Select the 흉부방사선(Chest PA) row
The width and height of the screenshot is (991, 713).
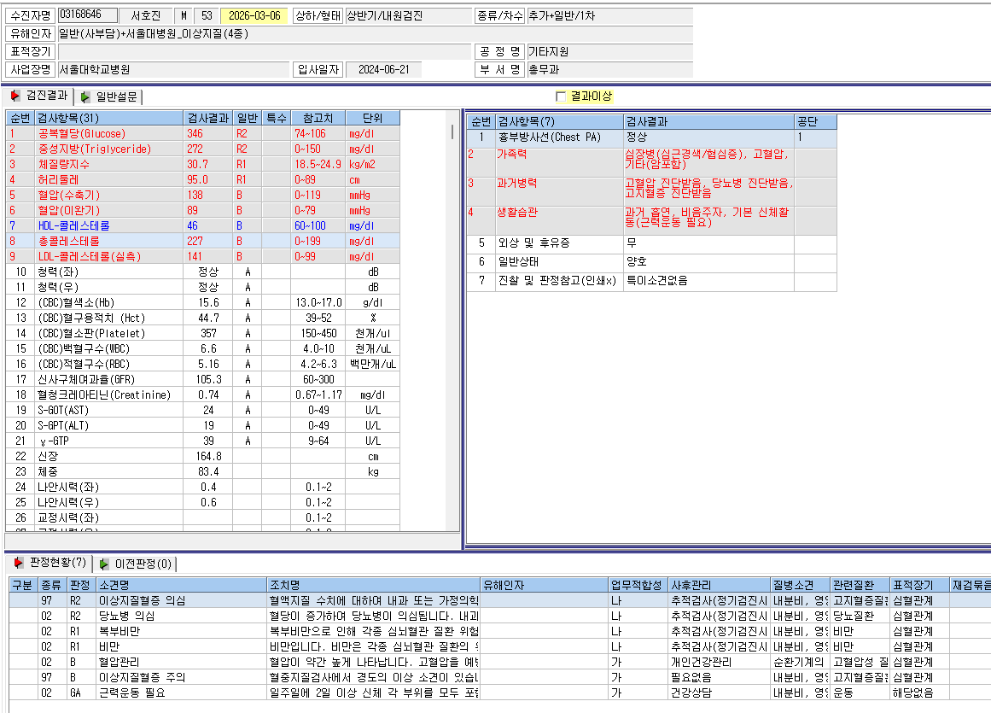[x=651, y=137]
